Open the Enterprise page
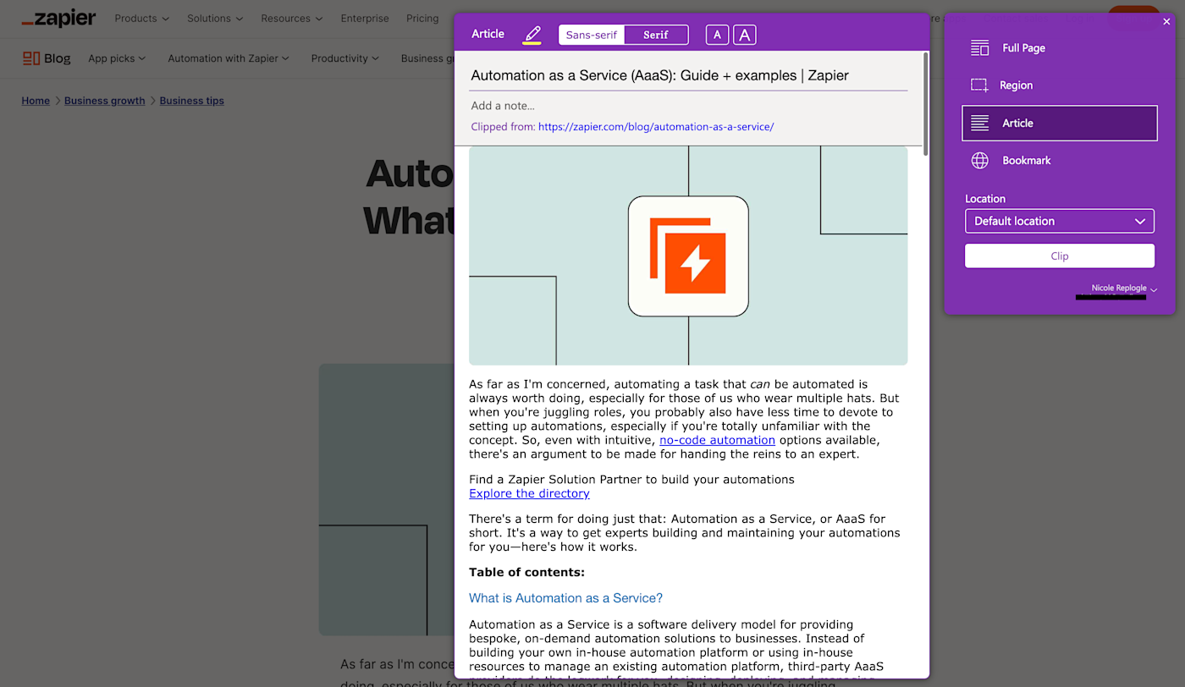Image resolution: width=1185 pixels, height=687 pixels. pyautogui.click(x=365, y=19)
